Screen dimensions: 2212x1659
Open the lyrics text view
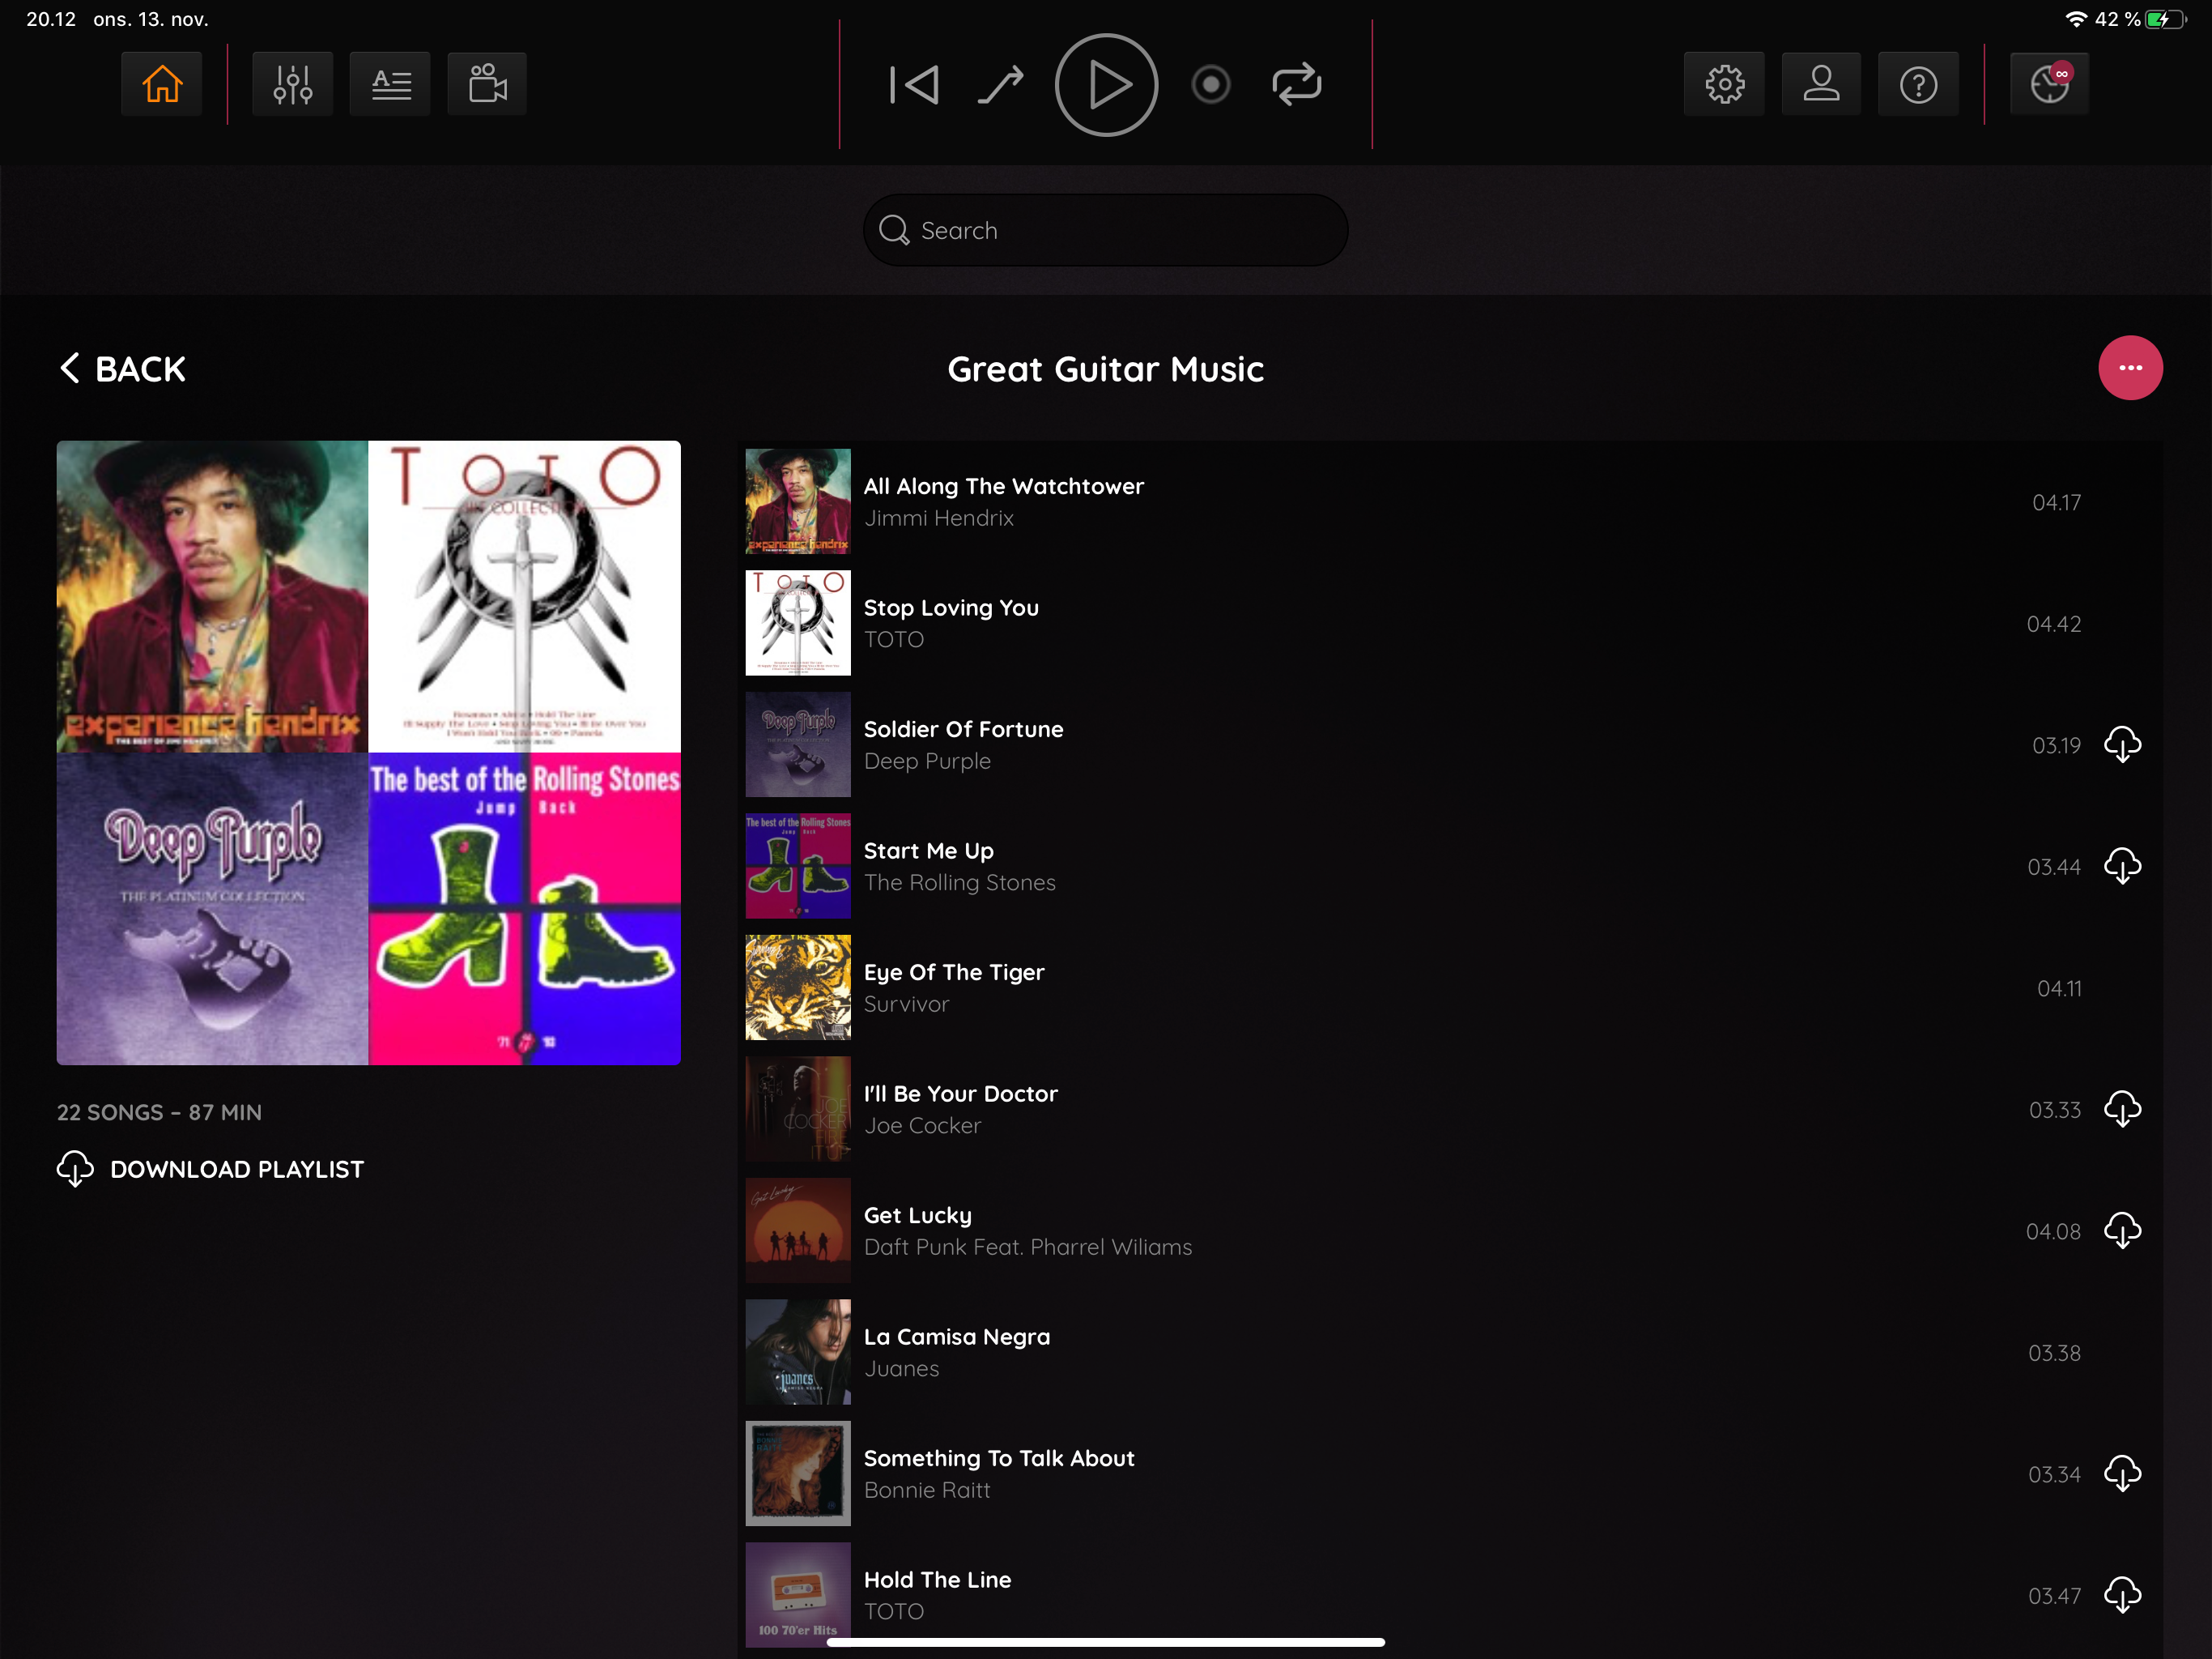390,84
